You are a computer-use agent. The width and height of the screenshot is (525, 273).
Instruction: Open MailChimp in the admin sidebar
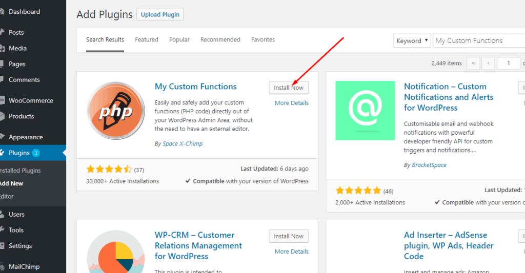[24, 266]
